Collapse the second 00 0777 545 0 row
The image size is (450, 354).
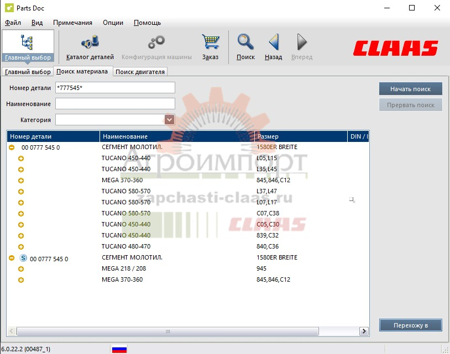pos(12,258)
